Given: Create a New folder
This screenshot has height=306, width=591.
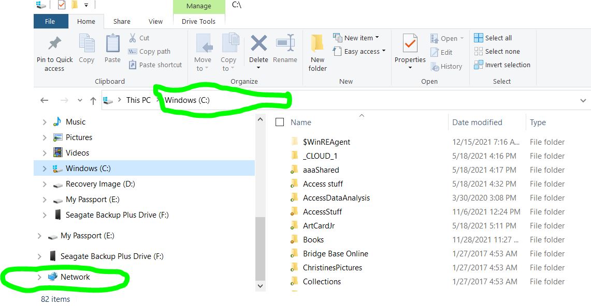Looking at the screenshot, I should (x=318, y=53).
